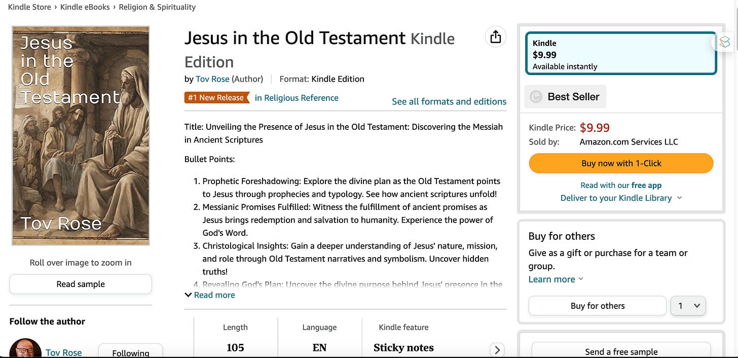Go to Kindle eBooks breadcrumb
The image size is (738, 358).
tap(85, 7)
